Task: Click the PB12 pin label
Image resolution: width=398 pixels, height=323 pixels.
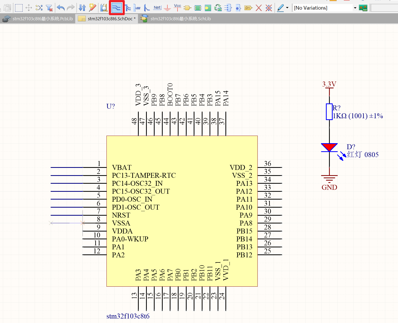Action: click(244, 255)
